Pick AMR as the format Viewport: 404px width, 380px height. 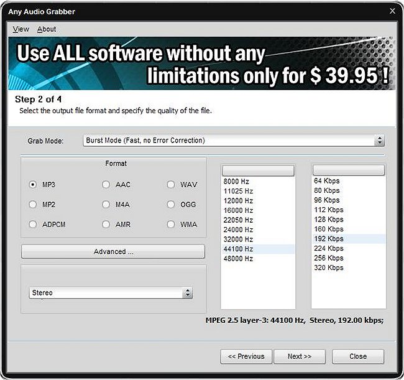click(106, 225)
